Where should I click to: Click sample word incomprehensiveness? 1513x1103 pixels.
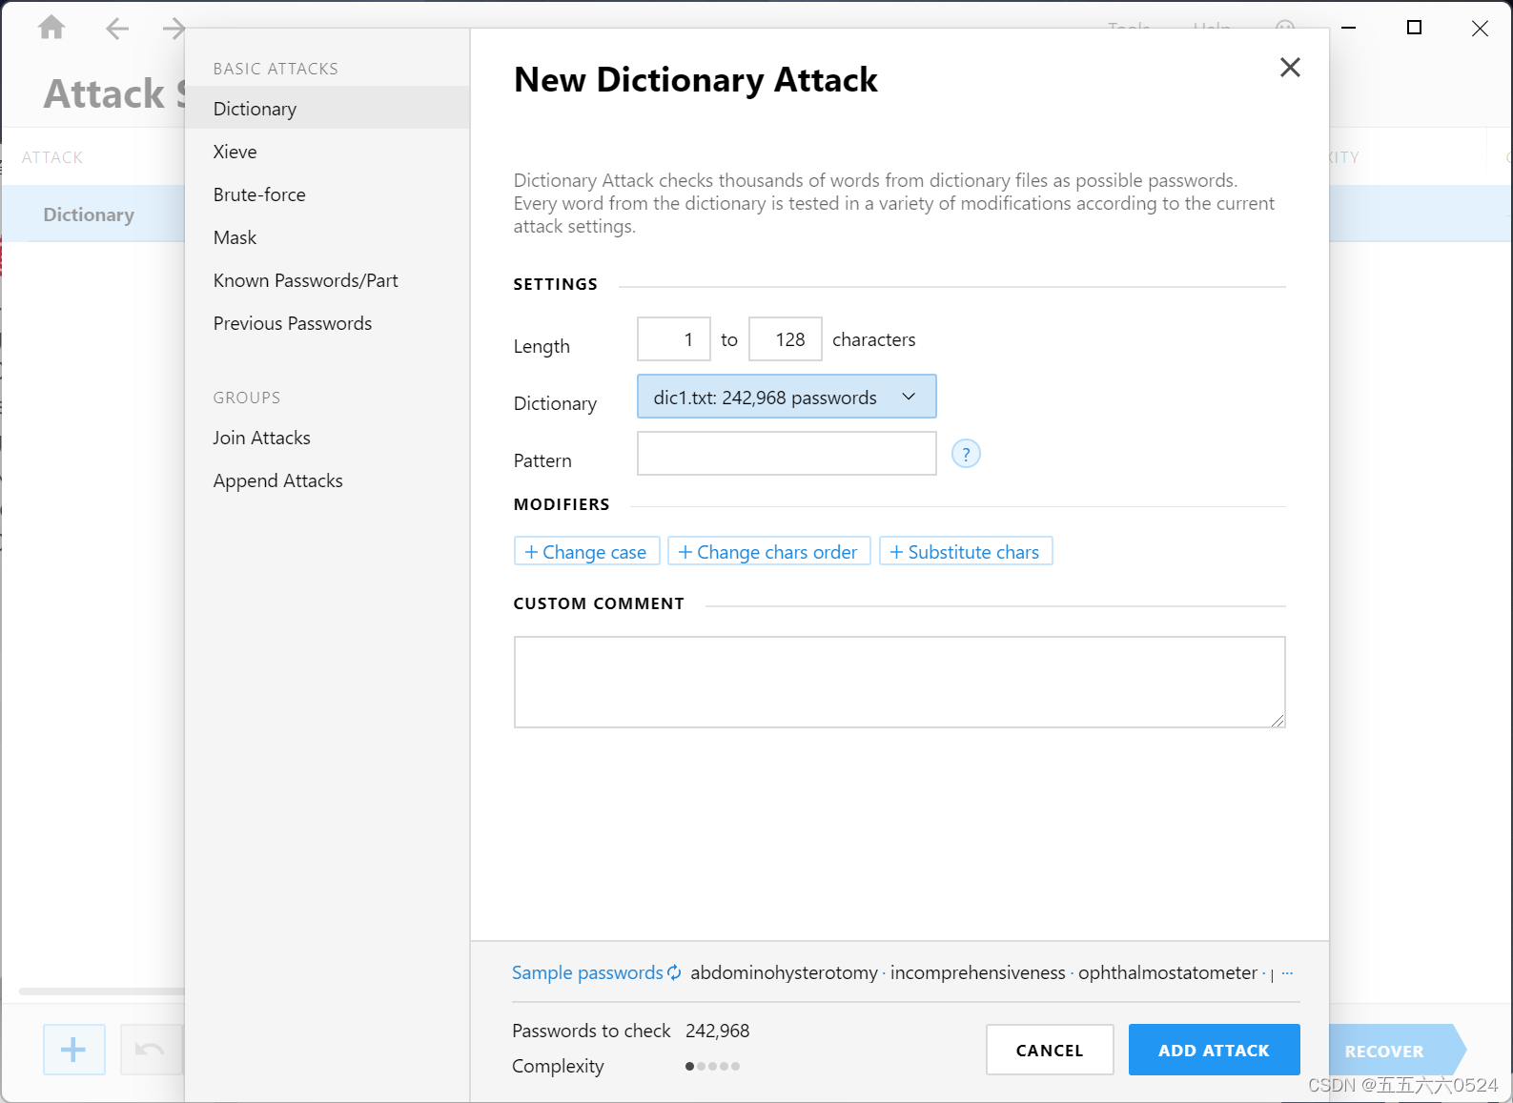[x=977, y=972]
